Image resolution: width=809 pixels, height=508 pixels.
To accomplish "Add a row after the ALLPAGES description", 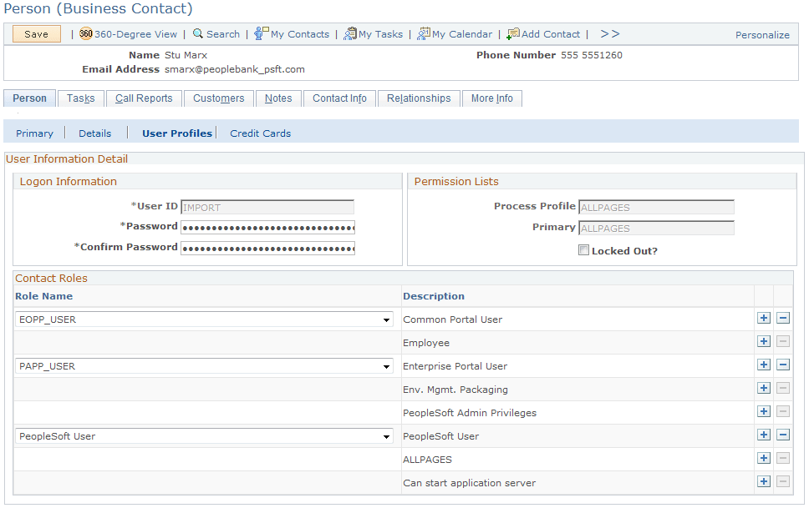I will [x=765, y=458].
